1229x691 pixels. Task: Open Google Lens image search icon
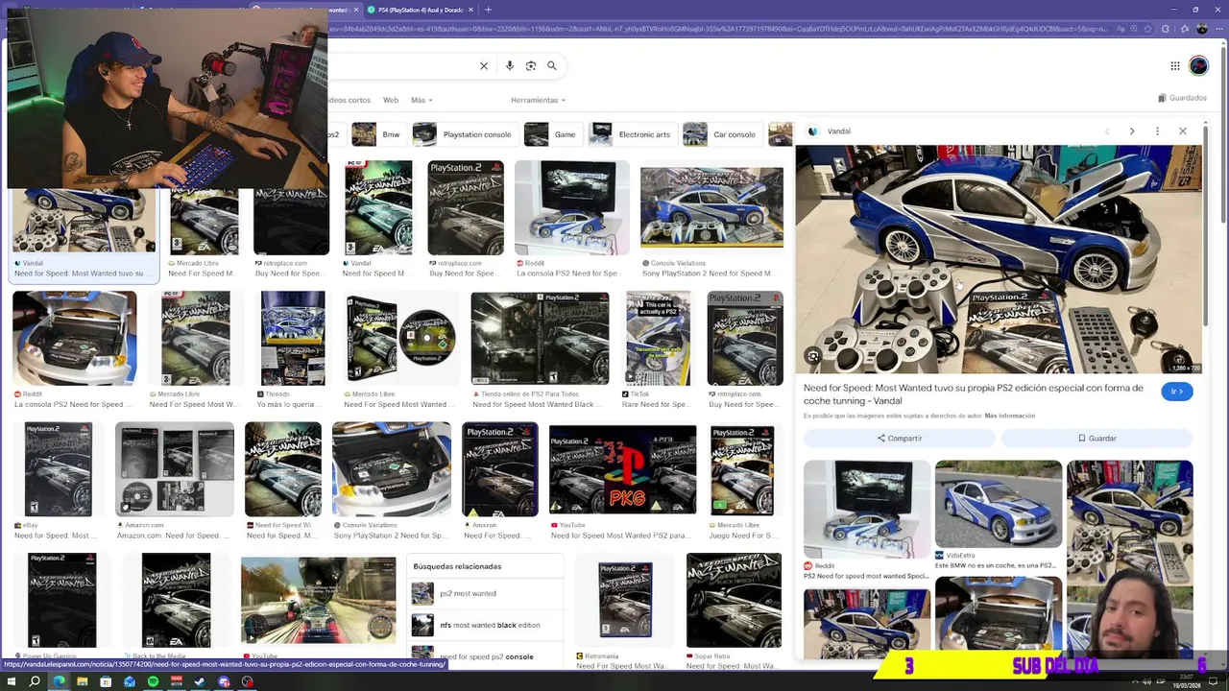click(531, 66)
